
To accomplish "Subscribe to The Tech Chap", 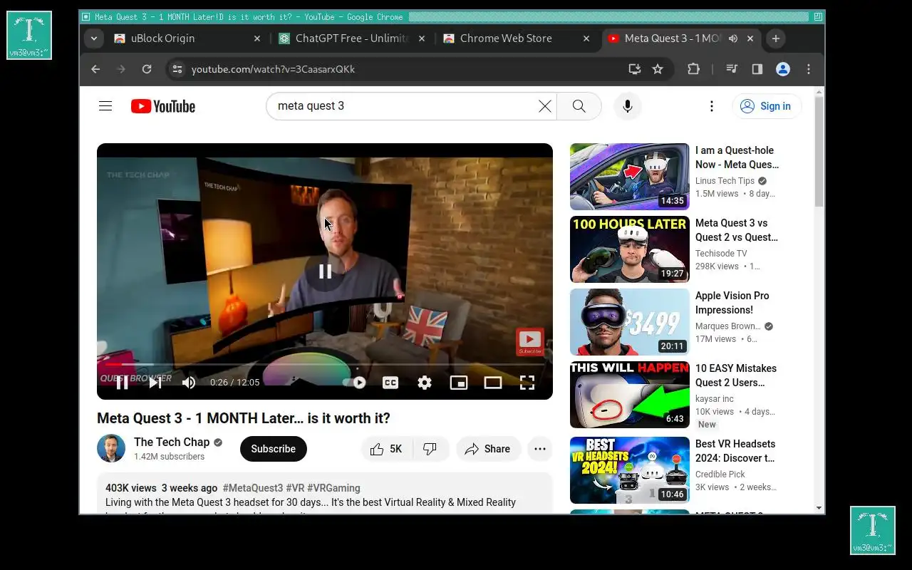I will click(273, 449).
